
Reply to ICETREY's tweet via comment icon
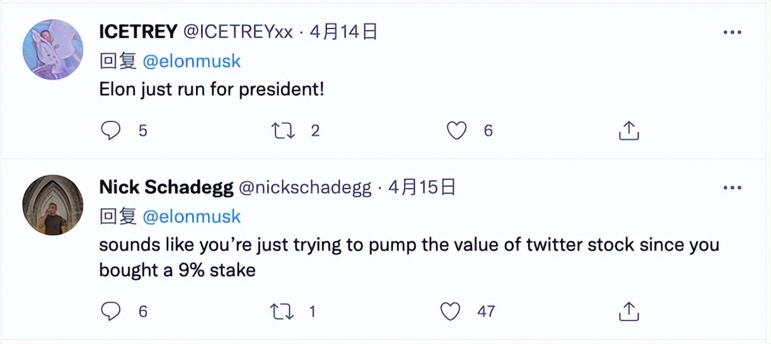click(111, 131)
